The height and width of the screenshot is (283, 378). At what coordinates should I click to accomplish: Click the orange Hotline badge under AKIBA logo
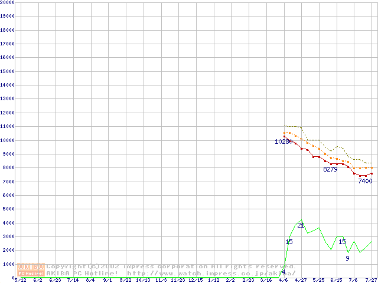pyautogui.click(x=31, y=273)
